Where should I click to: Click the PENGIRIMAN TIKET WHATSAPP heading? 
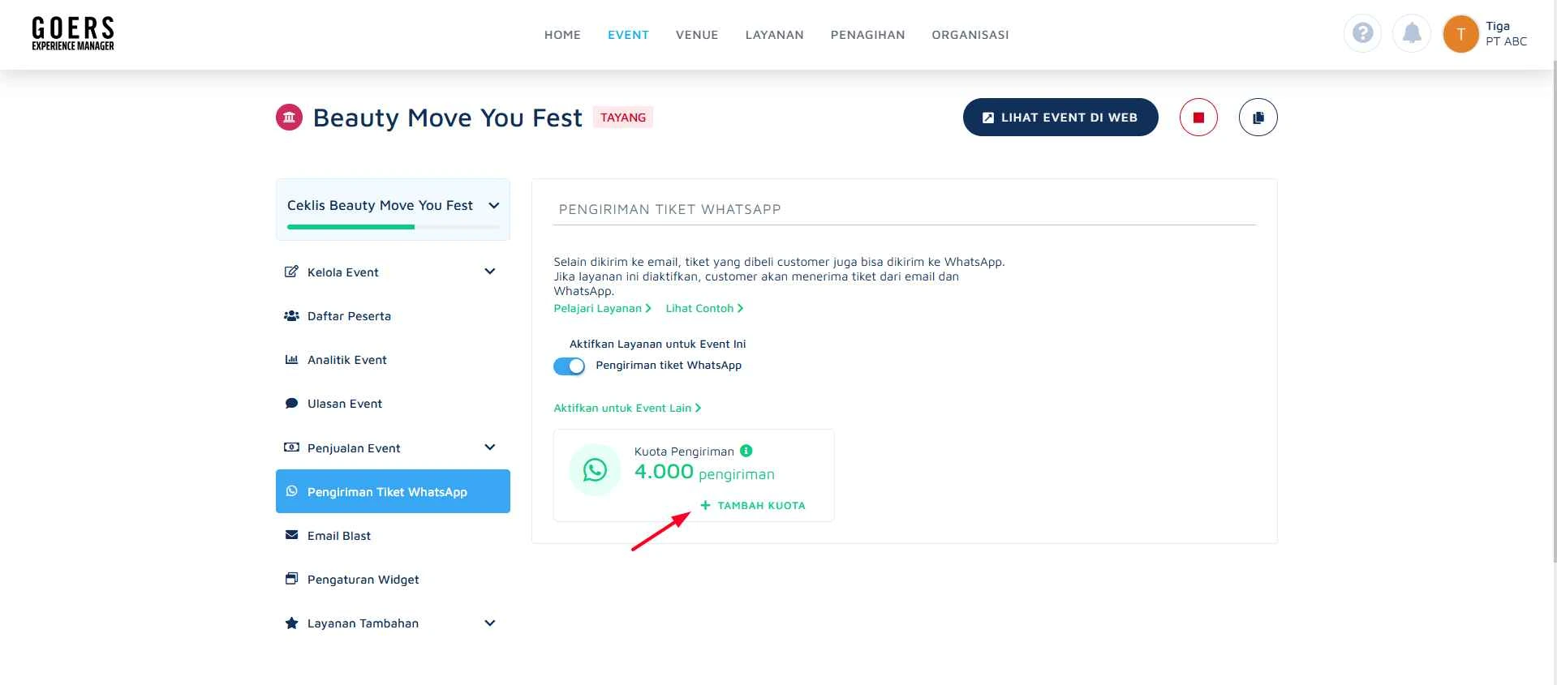click(x=669, y=209)
